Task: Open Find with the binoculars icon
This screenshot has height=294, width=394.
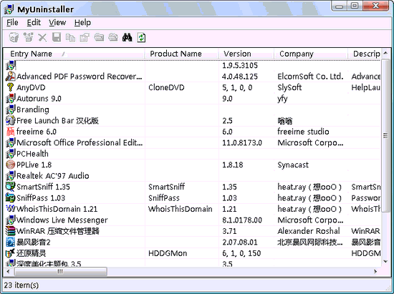Action: pos(127,38)
